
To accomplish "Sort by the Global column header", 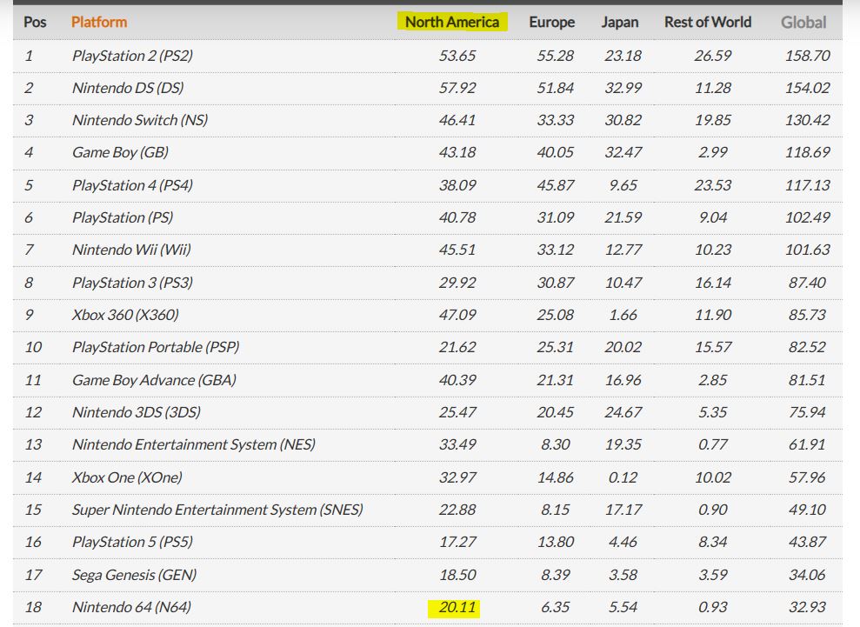I will [x=803, y=22].
